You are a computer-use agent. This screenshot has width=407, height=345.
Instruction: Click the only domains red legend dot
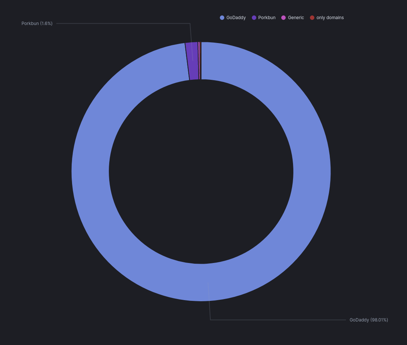pos(312,18)
